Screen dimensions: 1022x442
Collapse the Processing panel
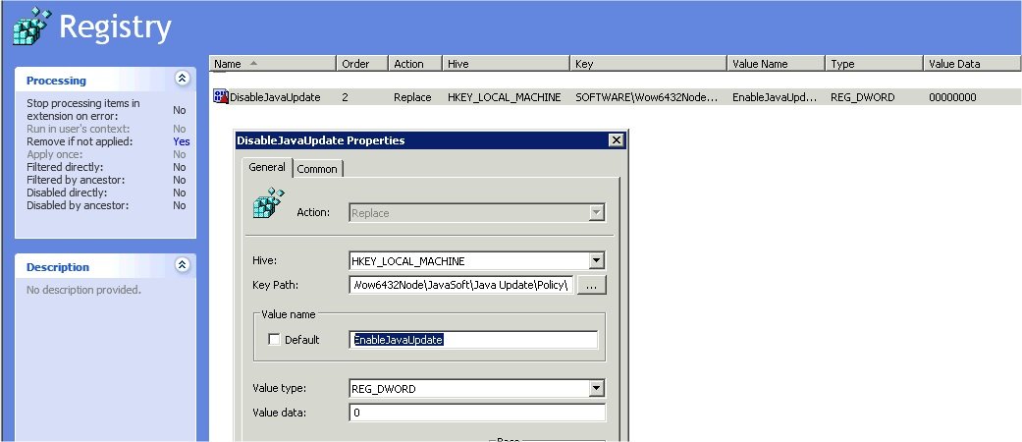[181, 80]
